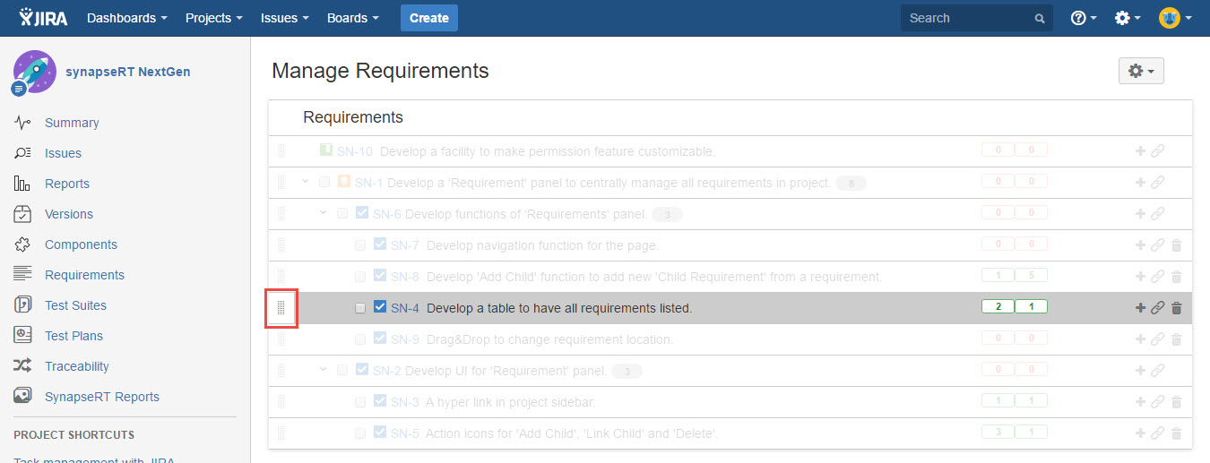
Task: Open the top bar administration gear menu
Action: tap(1127, 18)
